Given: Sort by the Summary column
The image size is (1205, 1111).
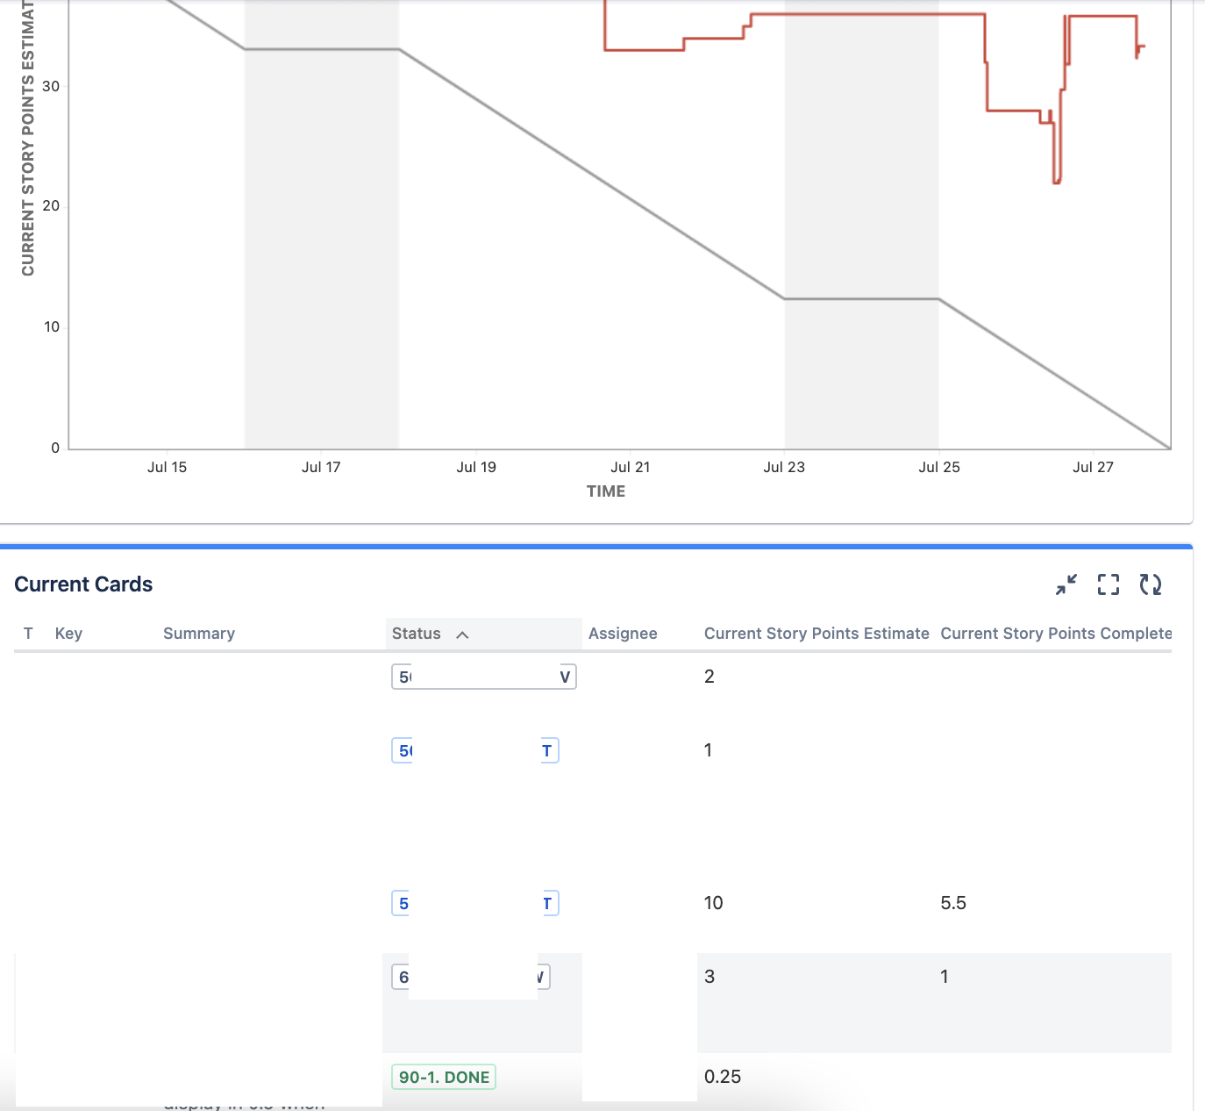Looking at the screenshot, I should click(199, 634).
